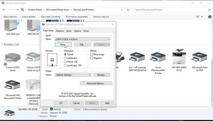Click All Control Panel Items breadcrumb
The height and width of the screenshot is (121, 213).
[x=58, y=10]
